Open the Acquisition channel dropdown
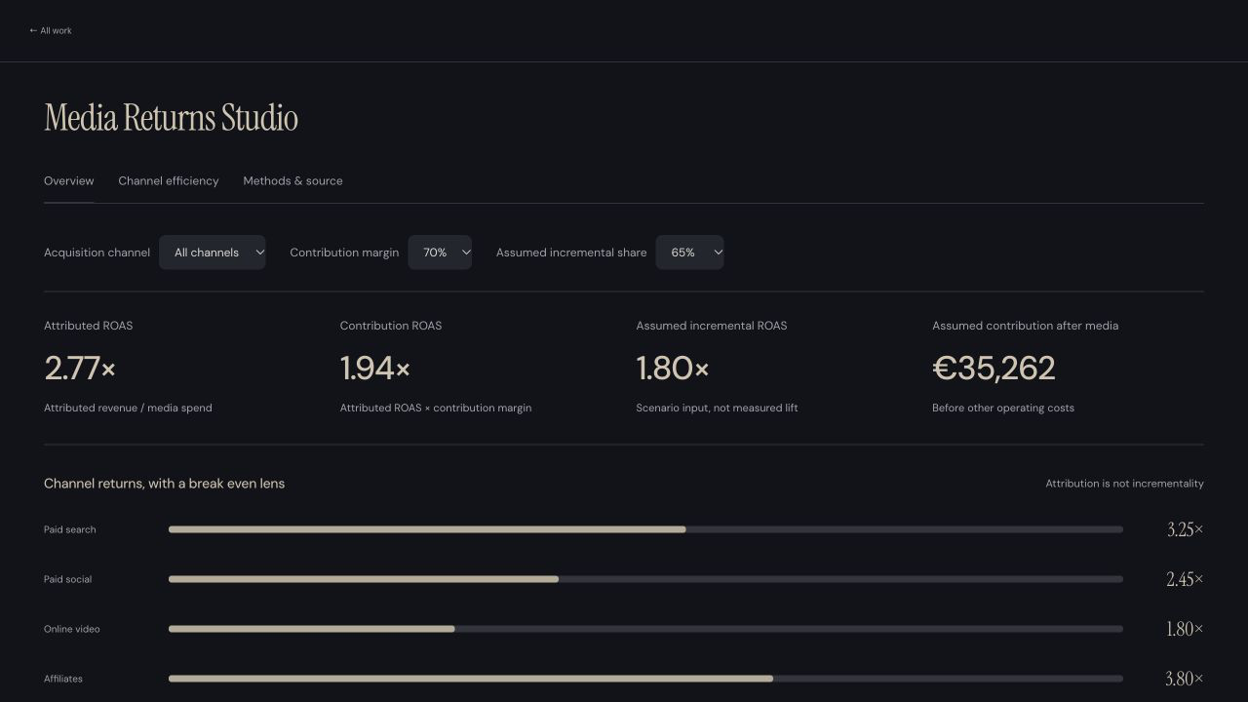The image size is (1248, 702). [213, 253]
